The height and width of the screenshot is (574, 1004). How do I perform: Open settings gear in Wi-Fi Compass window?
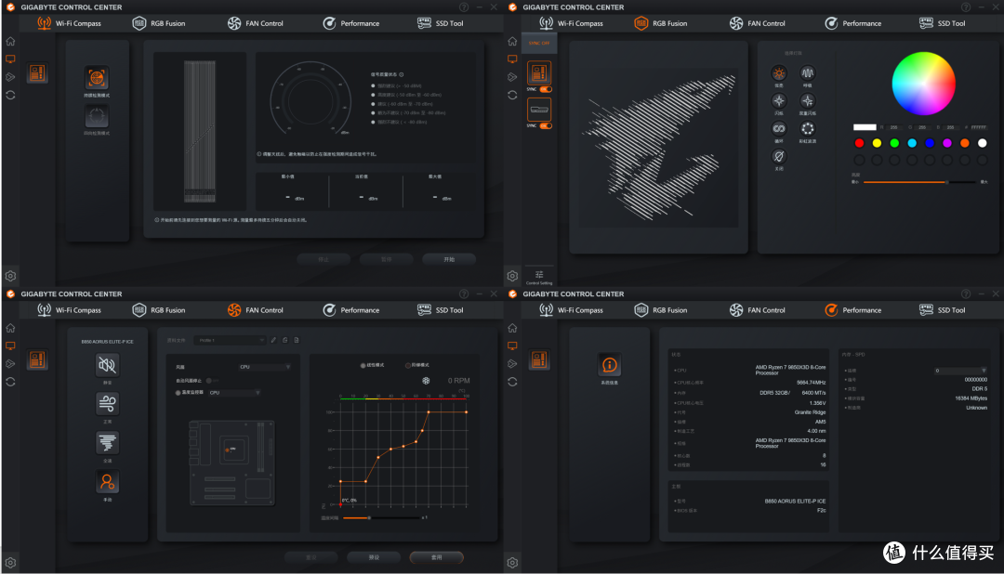(10, 276)
